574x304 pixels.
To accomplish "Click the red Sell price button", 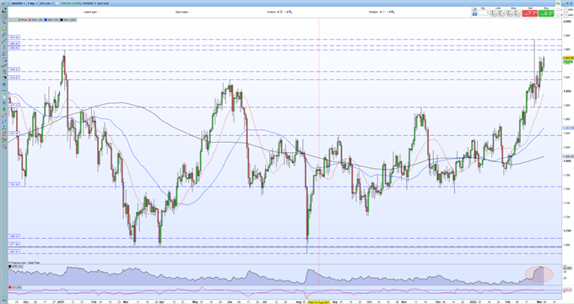I will tap(530, 14).
